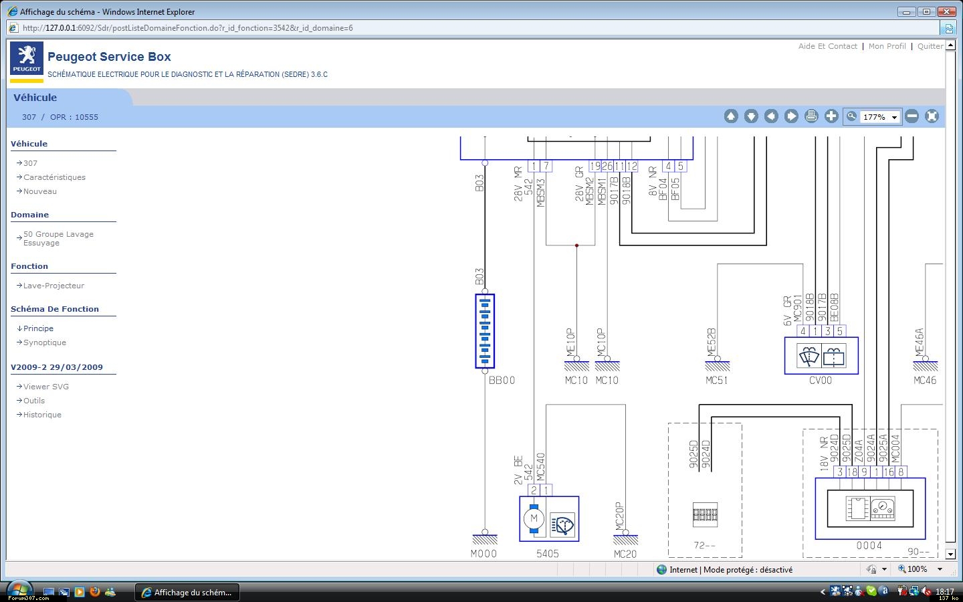The image size is (963, 602).
Task: Select the Synoptique schematic view
Action: tap(45, 342)
